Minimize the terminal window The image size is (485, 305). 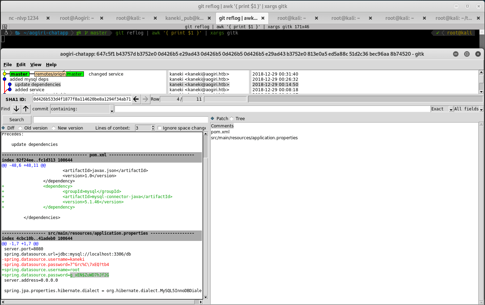pyautogui.click(x=456, y=6)
